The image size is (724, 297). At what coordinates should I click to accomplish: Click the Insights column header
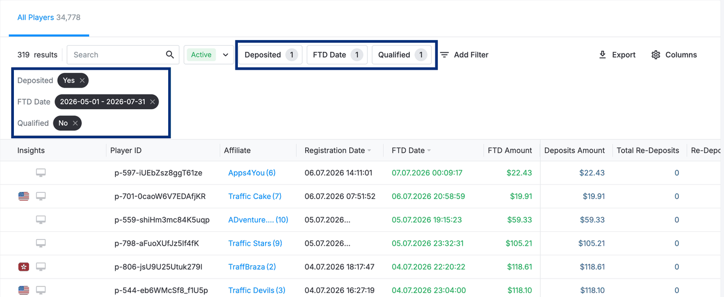[x=31, y=150]
